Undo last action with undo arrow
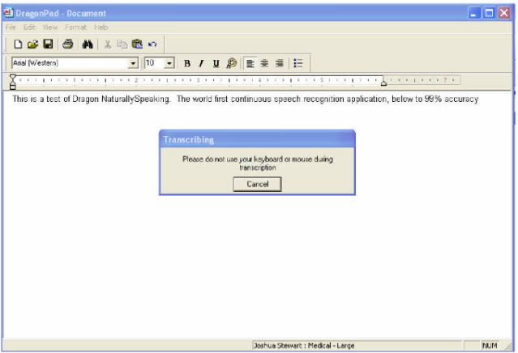Viewport: 518px width, 353px height. point(152,45)
